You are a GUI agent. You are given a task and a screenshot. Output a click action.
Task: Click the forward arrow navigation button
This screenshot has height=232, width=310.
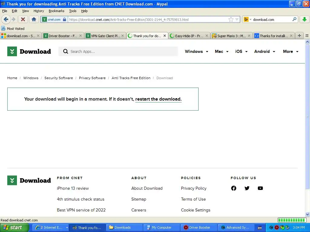pos(14,19)
